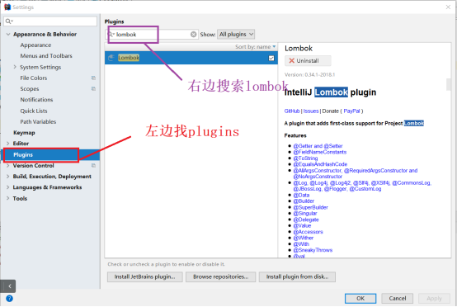Open Path Variables settings
This screenshot has height=307, width=457.
click(38, 121)
